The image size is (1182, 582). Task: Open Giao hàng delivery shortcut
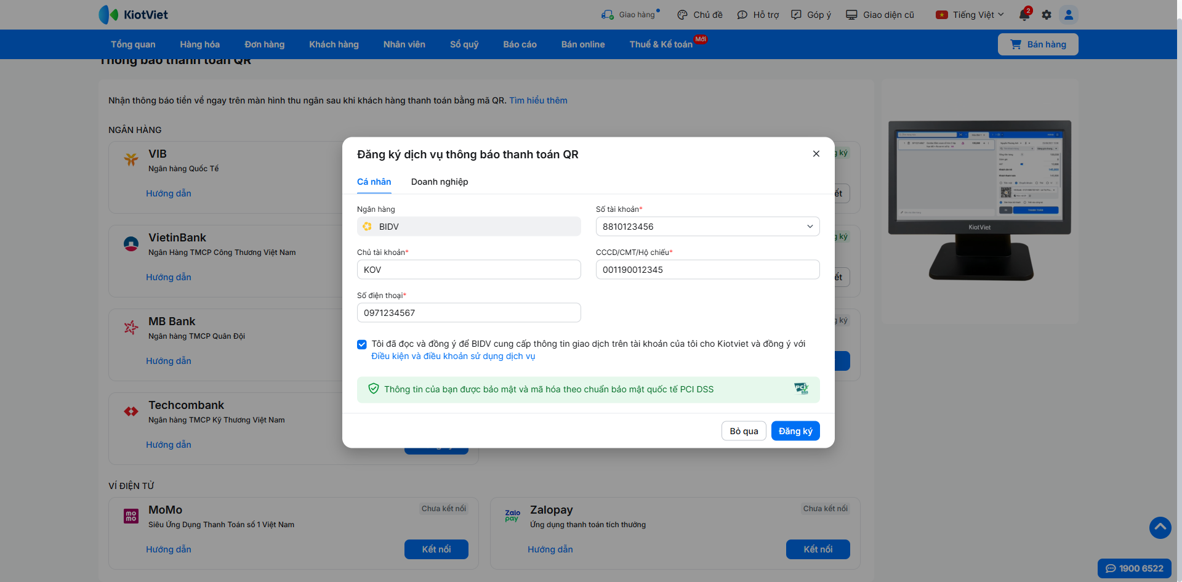(630, 15)
